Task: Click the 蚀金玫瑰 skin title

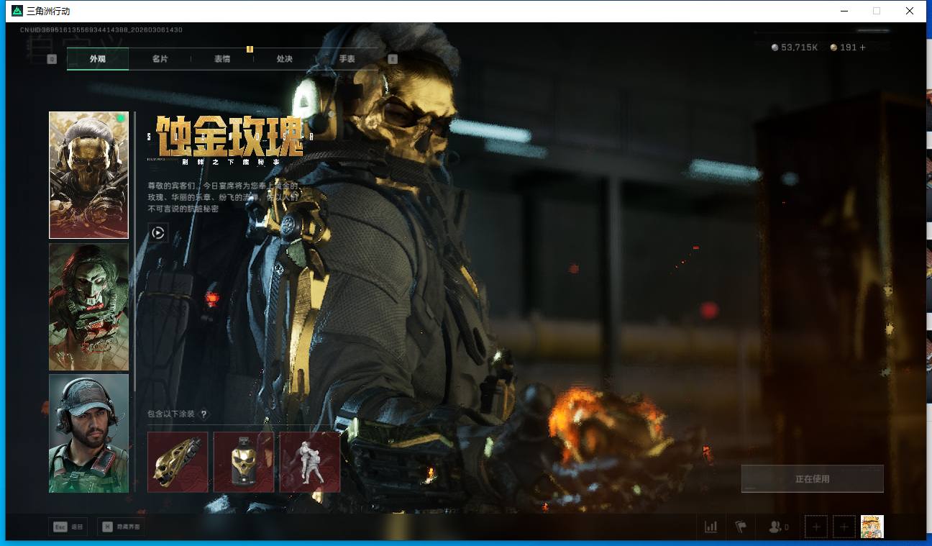Action: [229, 136]
